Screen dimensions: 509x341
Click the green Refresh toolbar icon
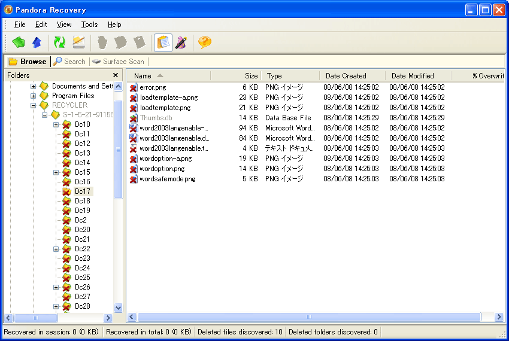(60, 42)
